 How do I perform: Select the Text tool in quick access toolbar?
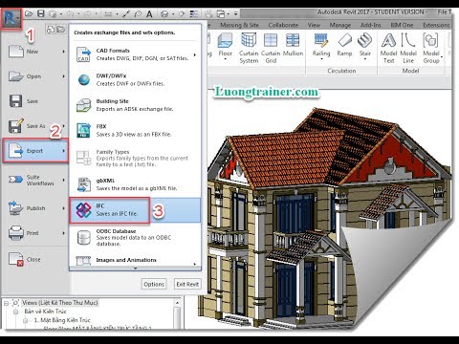tap(149, 14)
